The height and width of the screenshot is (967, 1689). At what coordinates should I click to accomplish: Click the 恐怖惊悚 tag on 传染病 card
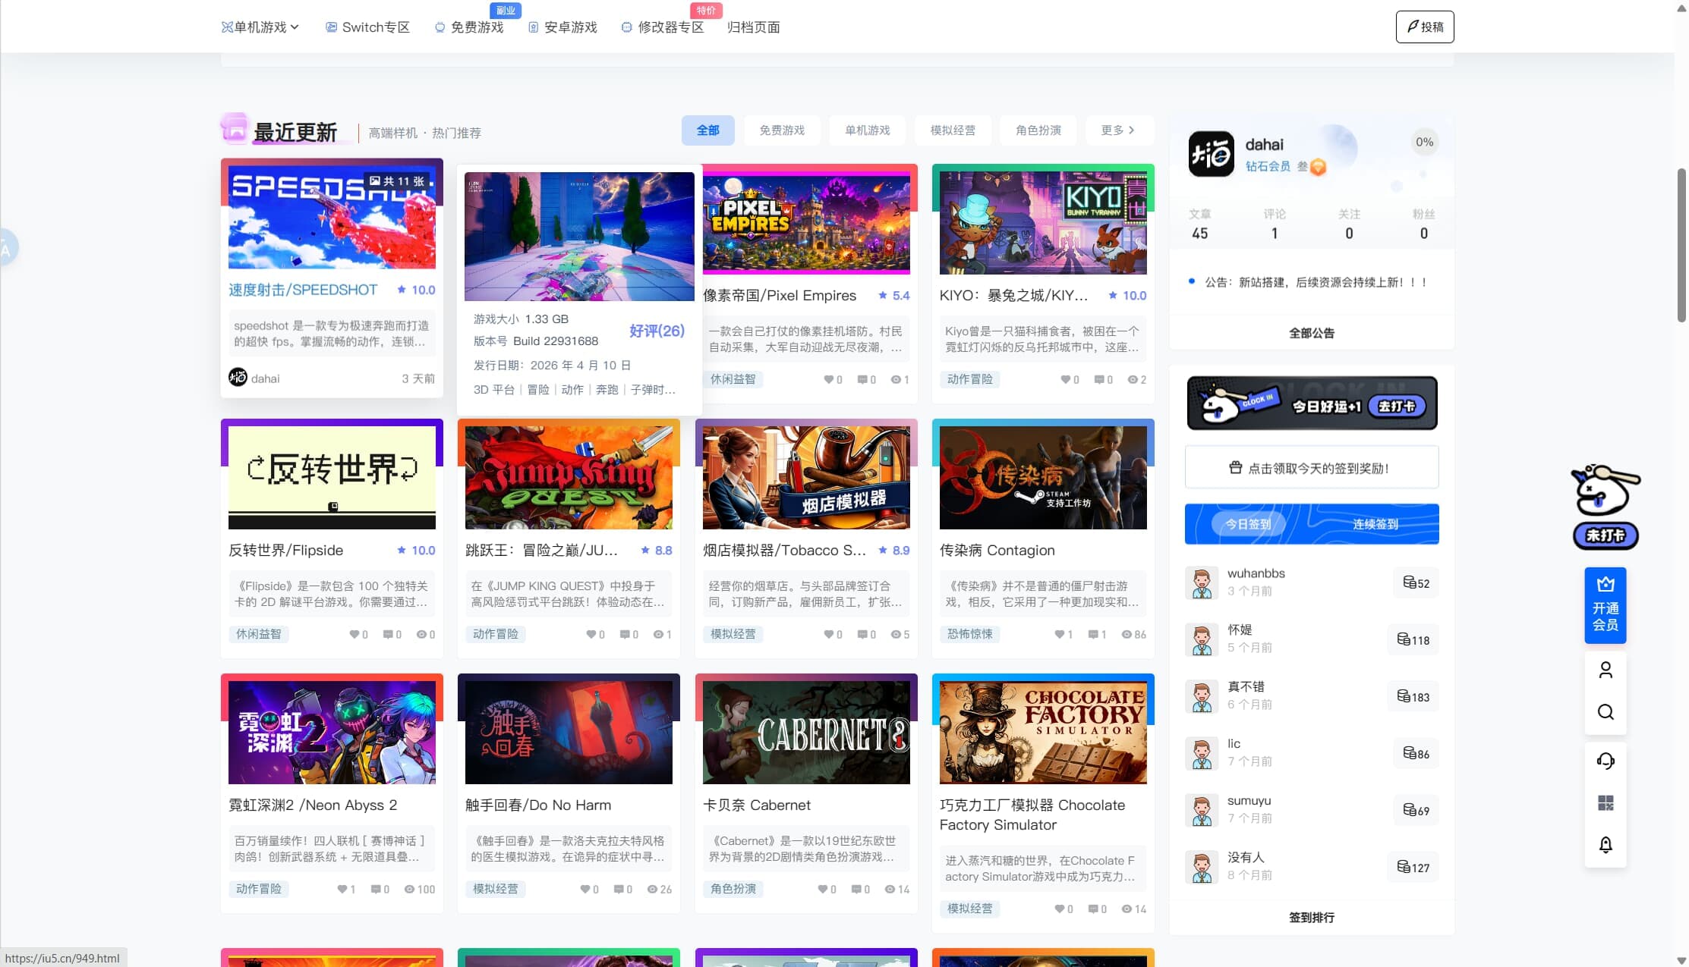point(970,634)
